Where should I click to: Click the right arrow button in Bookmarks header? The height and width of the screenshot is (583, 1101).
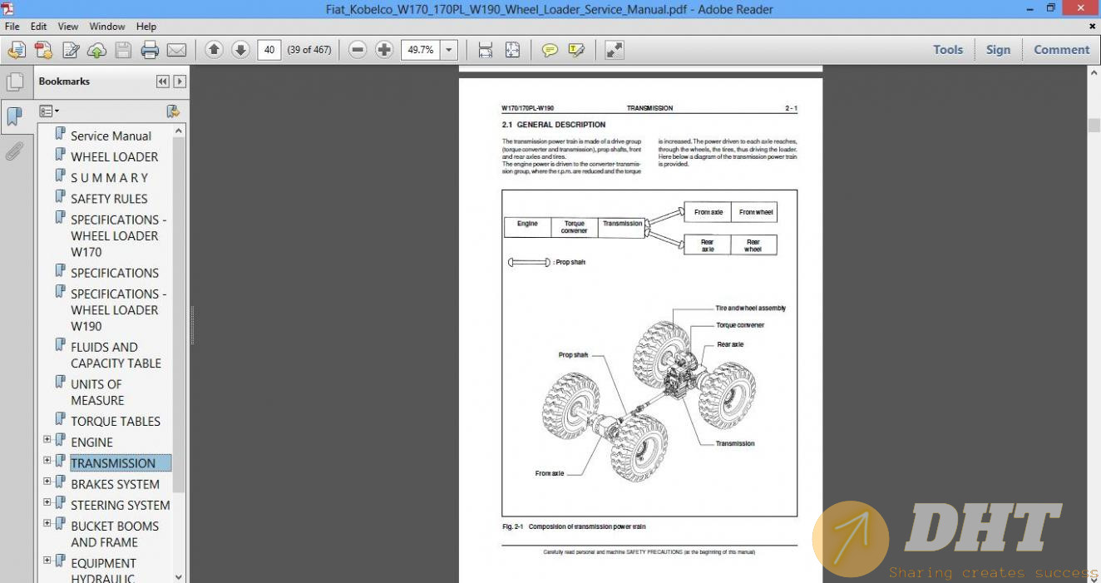click(180, 82)
